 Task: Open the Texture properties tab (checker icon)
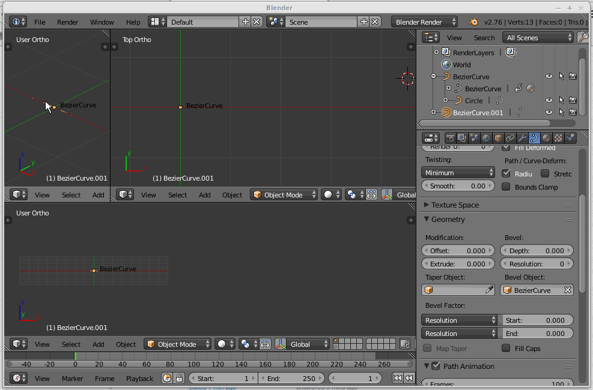click(558, 137)
